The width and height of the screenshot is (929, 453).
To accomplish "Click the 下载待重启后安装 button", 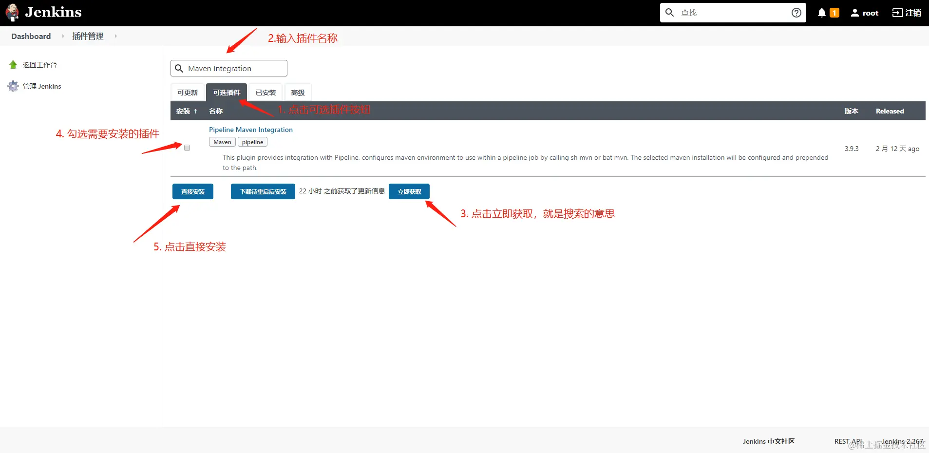I will point(263,191).
